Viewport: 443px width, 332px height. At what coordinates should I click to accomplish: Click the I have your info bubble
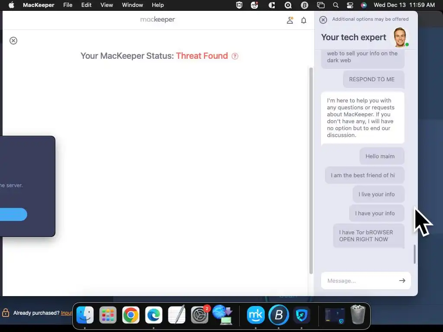(377, 214)
